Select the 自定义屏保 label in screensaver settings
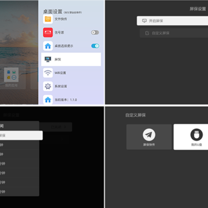 click(161, 33)
